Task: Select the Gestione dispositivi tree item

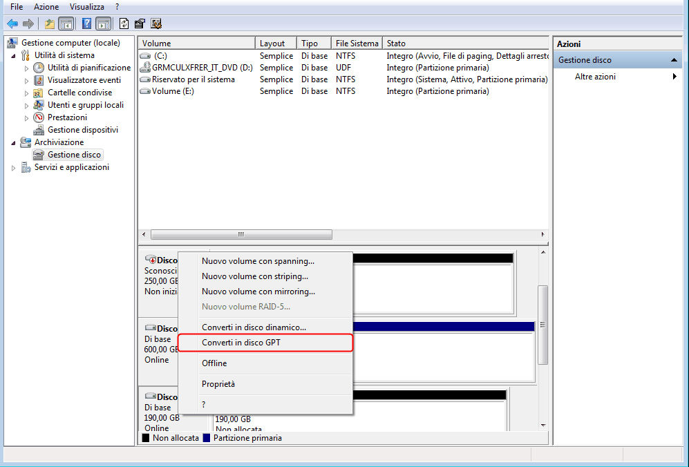Action: pyautogui.click(x=83, y=130)
